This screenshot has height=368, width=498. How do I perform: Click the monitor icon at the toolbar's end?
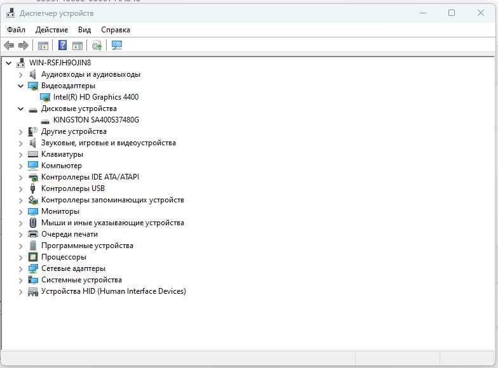pos(117,46)
